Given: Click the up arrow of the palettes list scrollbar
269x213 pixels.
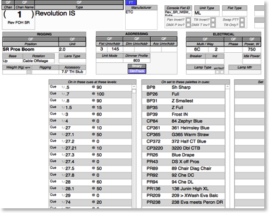Looking at the screenshot, I should click(x=227, y=87).
